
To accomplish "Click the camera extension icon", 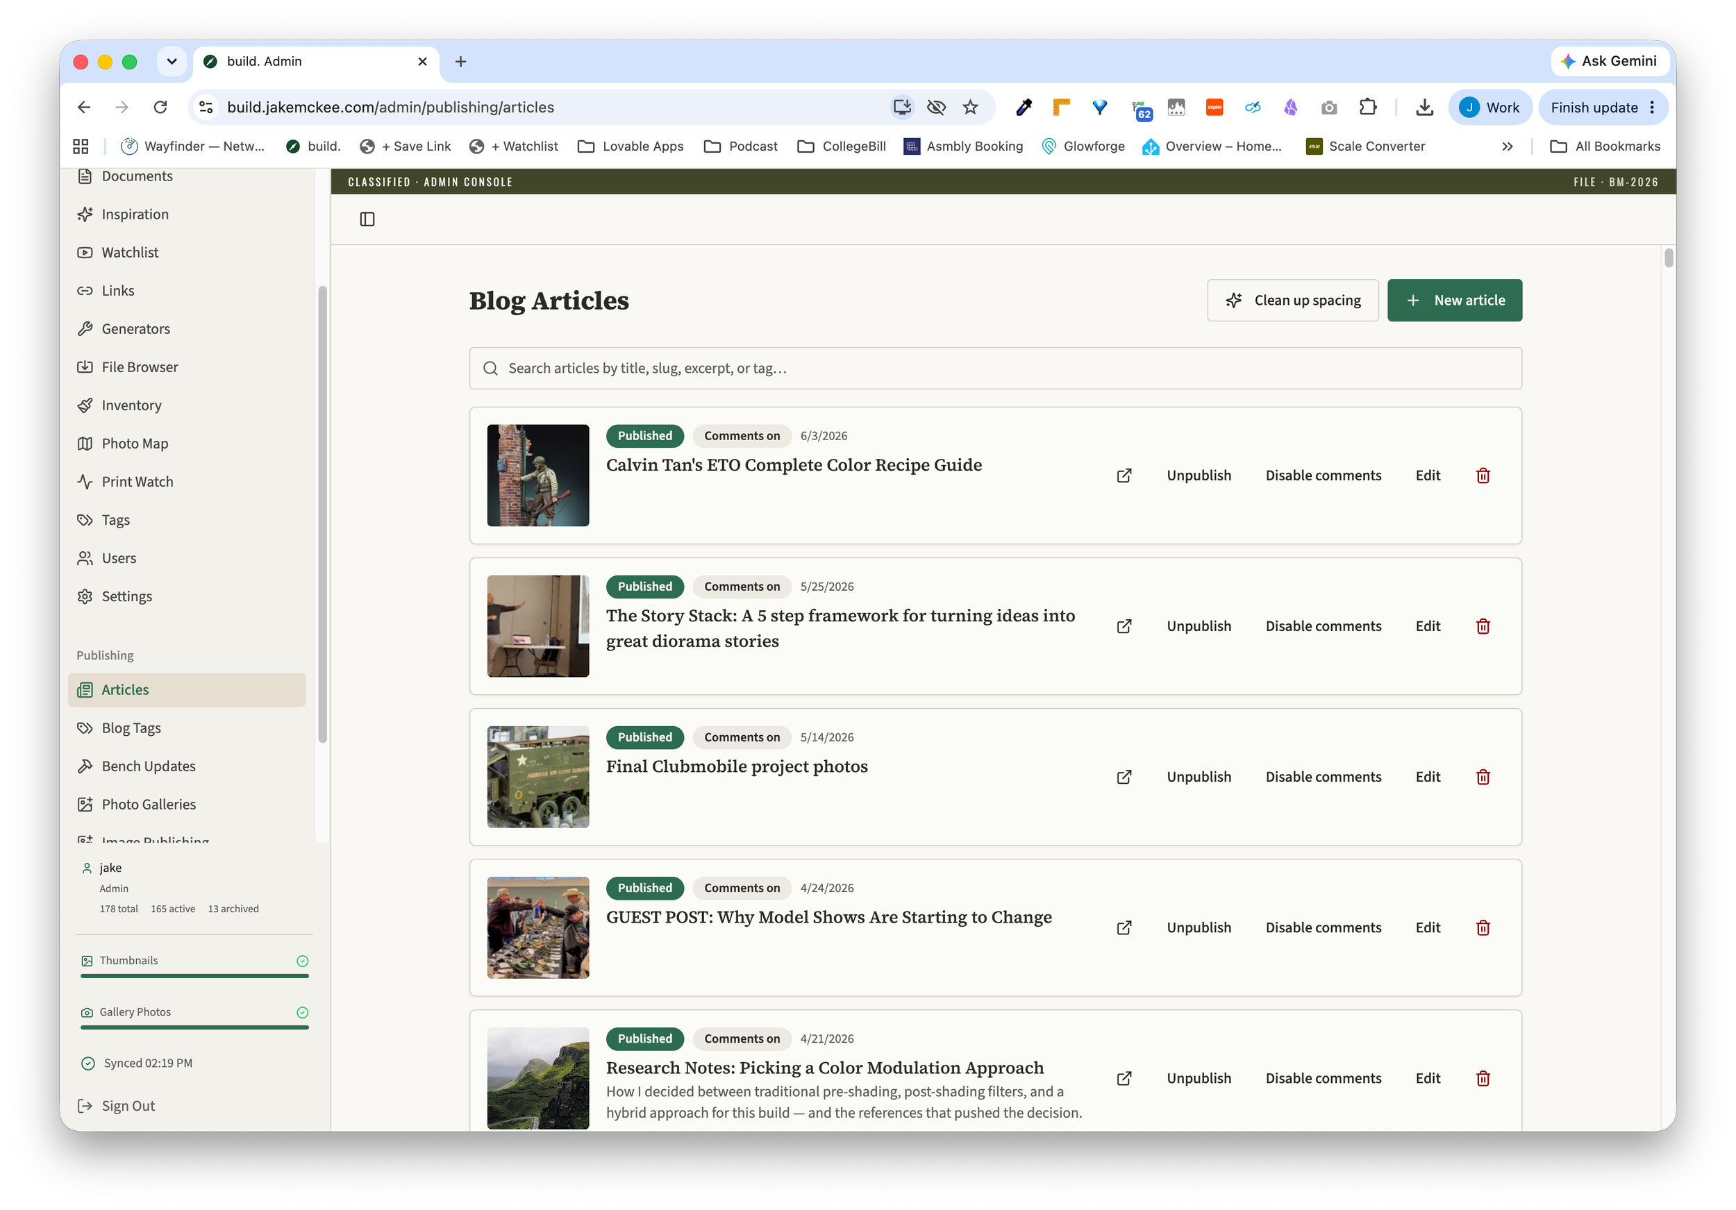I will pyautogui.click(x=1329, y=108).
